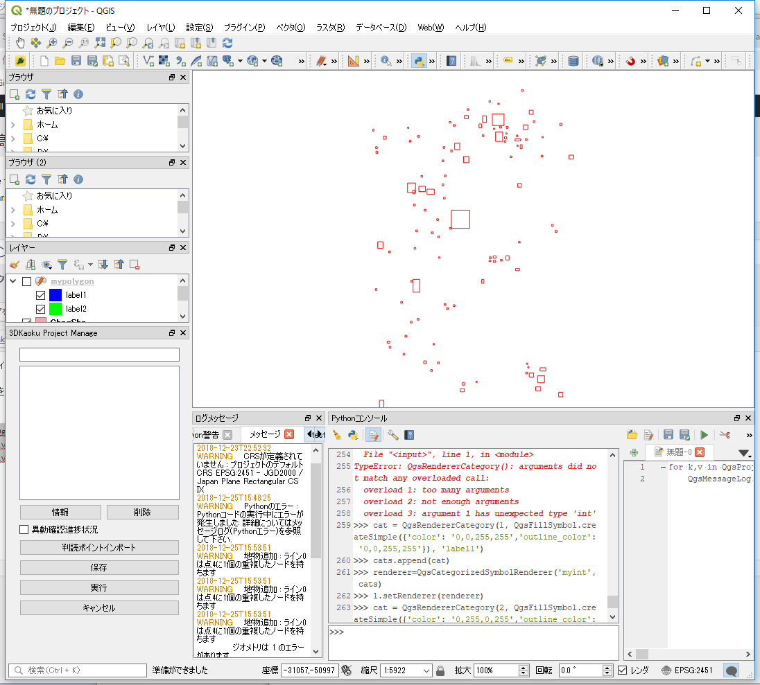Click the Save Project icon
The image size is (760, 685).
[76, 61]
